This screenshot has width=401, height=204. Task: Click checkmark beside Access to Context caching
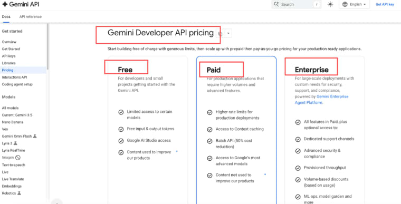point(209,130)
